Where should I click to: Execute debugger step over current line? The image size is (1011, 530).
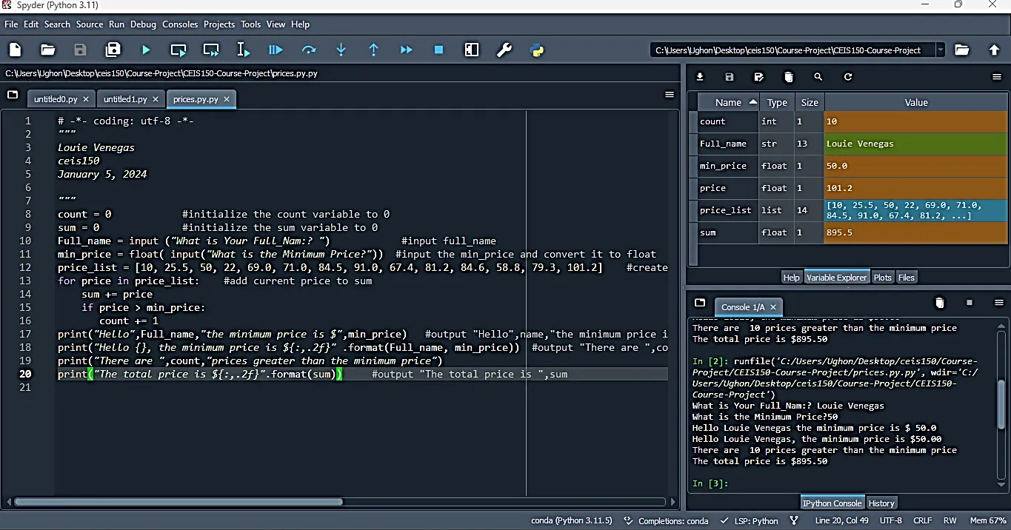click(309, 50)
